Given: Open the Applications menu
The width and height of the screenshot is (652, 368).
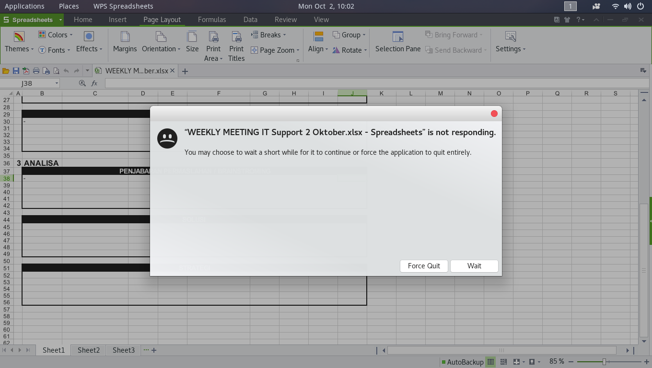Looking at the screenshot, I should tap(24, 6).
